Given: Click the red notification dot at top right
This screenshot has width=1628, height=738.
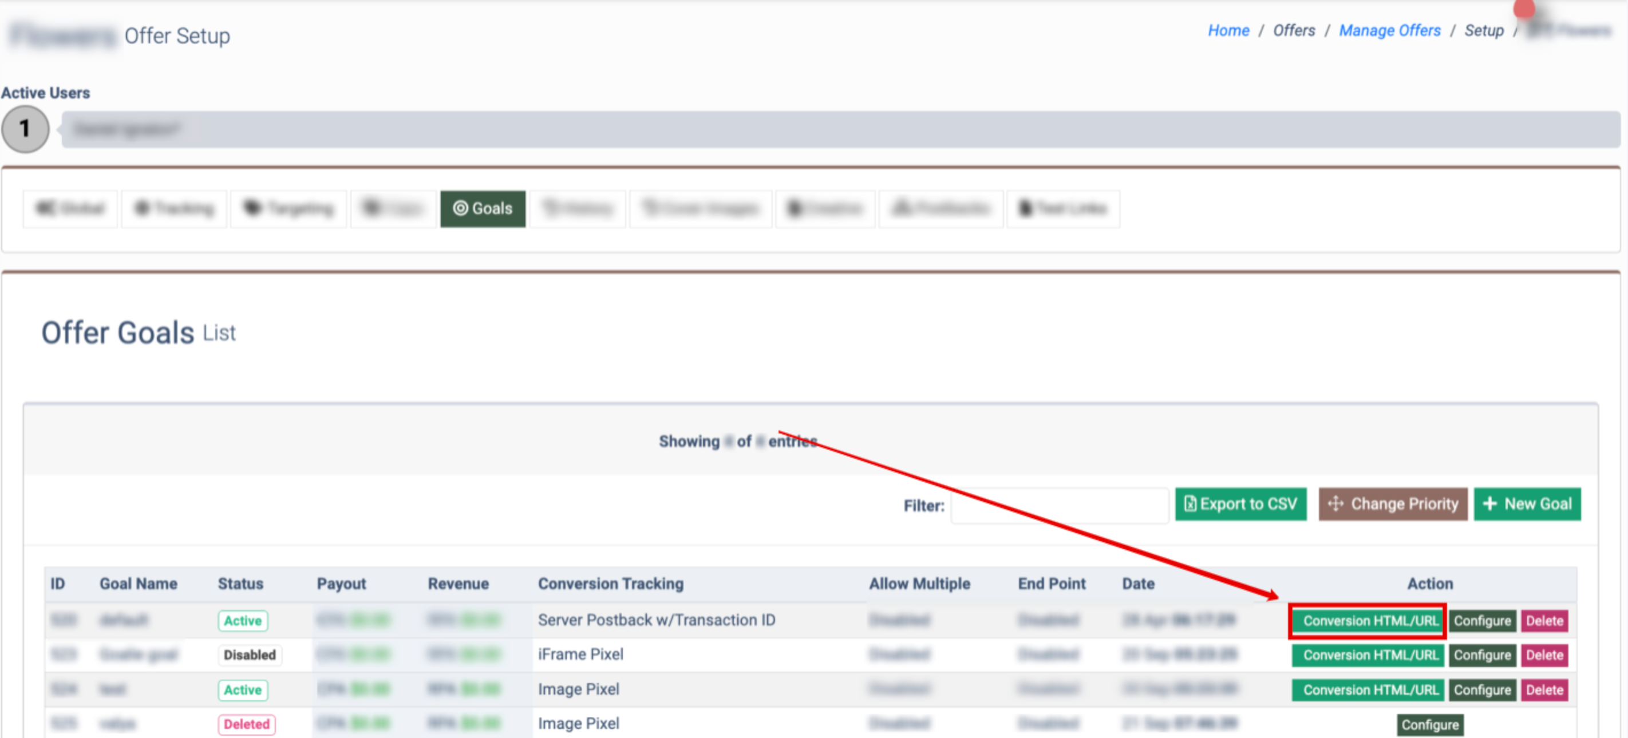Looking at the screenshot, I should (x=1524, y=8).
